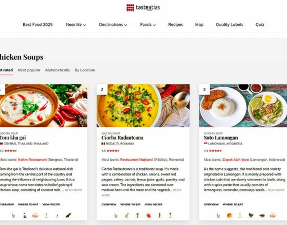Click ginger root ingredient icon in Tom kha gai card

35,215
